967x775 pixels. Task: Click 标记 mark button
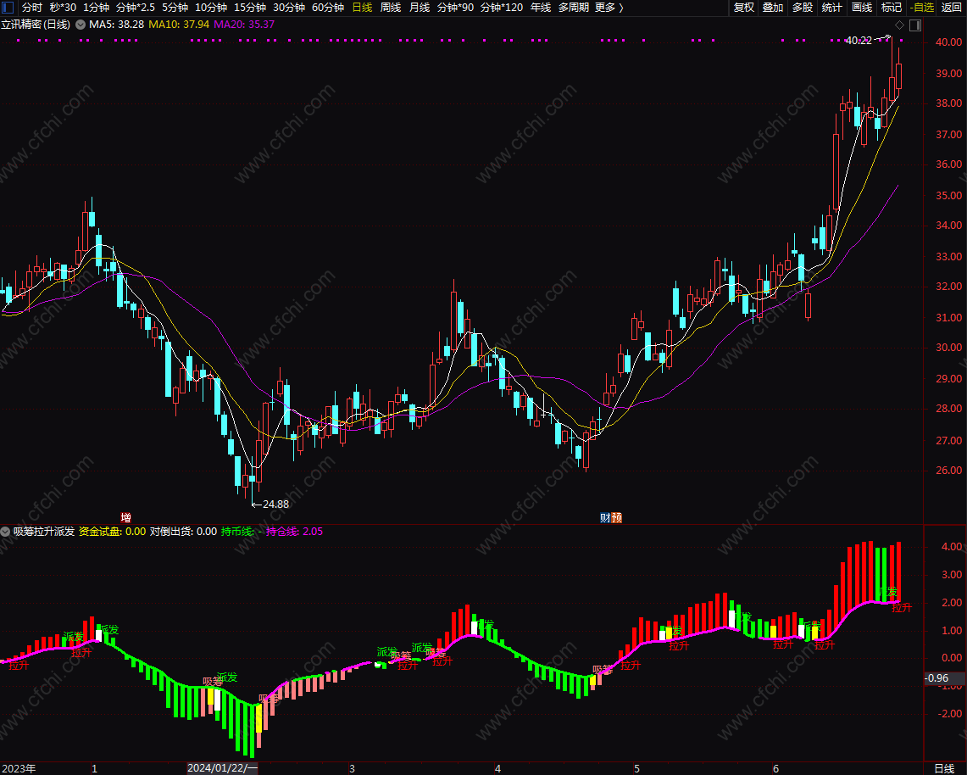pyautogui.click(x=891, y=8)
